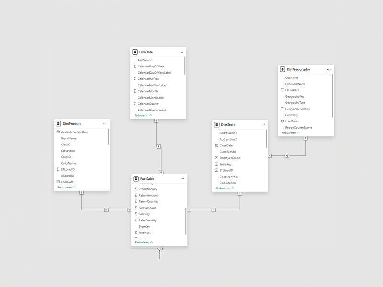Open the DimDate ellipsis menu
This screenshot has height=287, width=383.
tap(181, 52)
